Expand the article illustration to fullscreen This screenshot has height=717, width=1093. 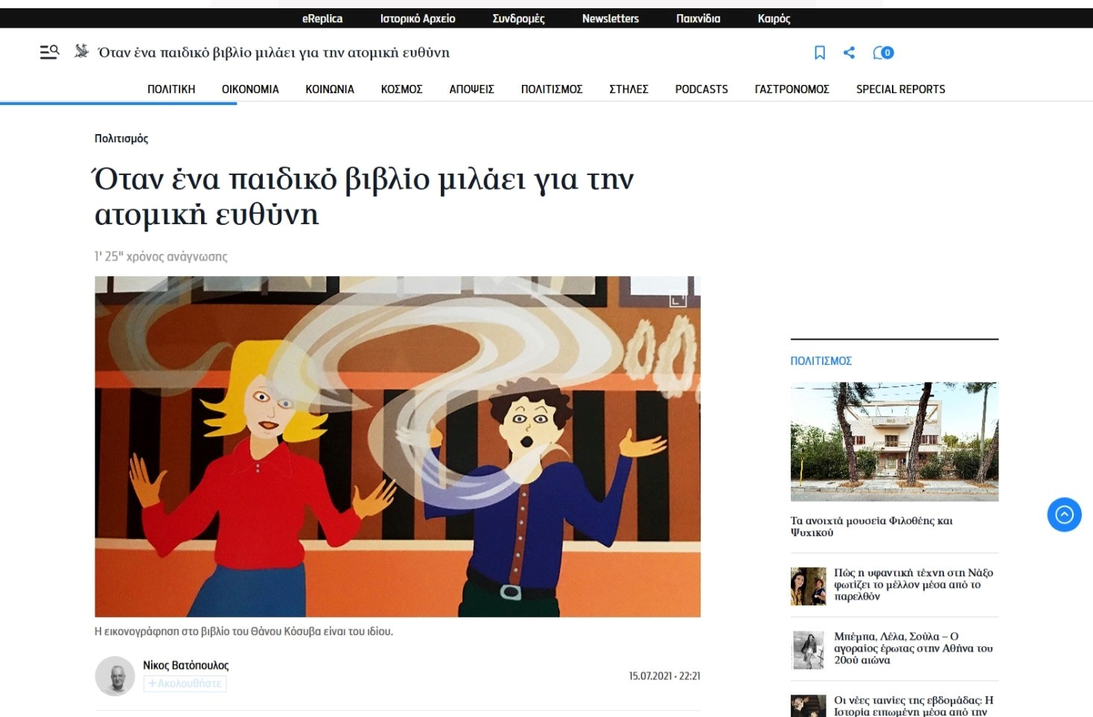[678, 299]
